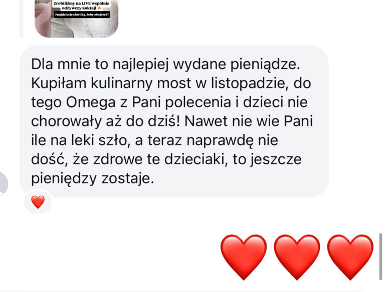Click the words 'kulinarny most' in the message

(x=141, y=84)
